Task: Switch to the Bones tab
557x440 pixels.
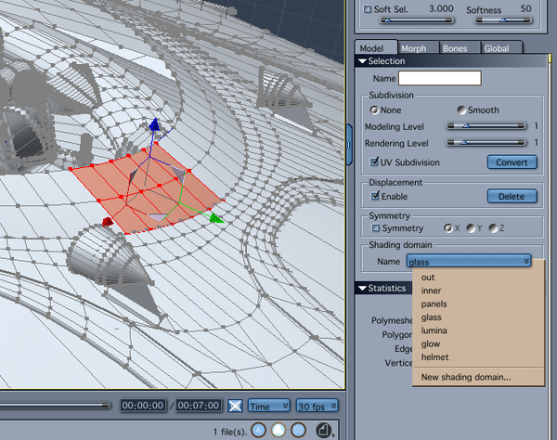Action: [460, 47]
